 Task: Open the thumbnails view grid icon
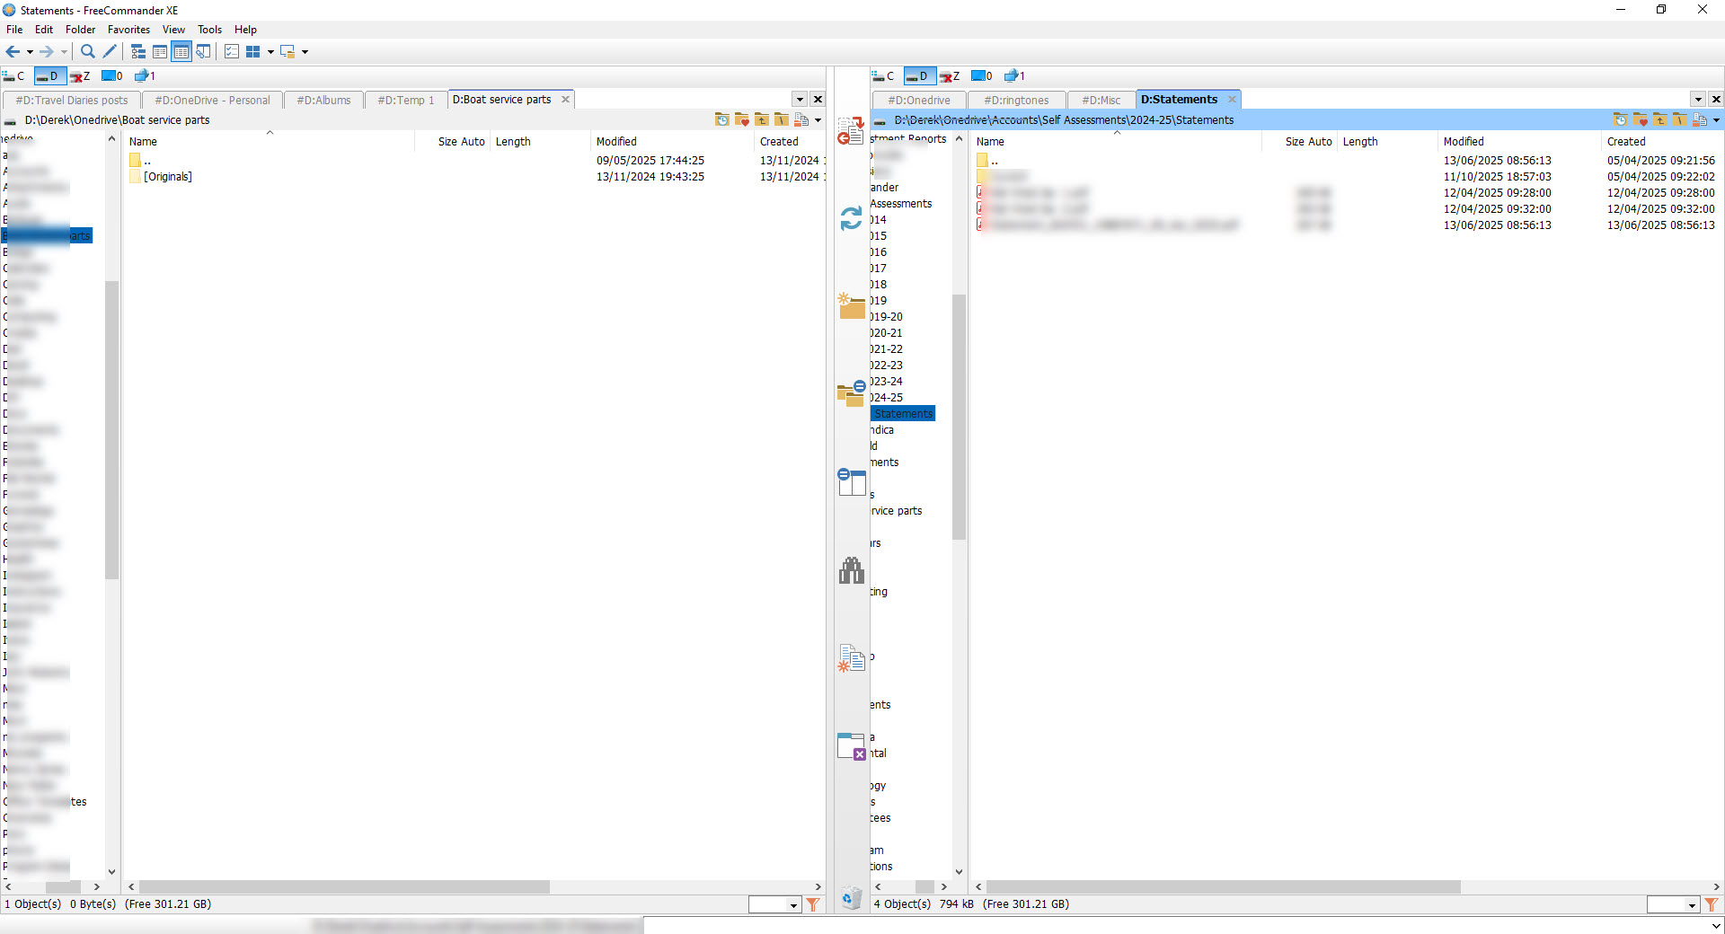point(253,52)
